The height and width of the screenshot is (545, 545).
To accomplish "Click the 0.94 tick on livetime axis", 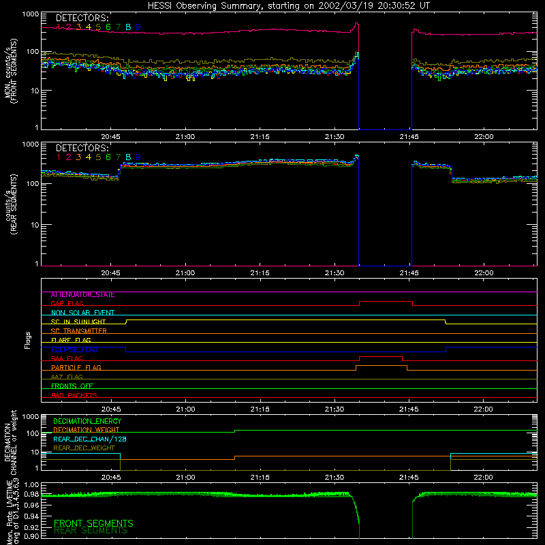I will click(31, 516).
